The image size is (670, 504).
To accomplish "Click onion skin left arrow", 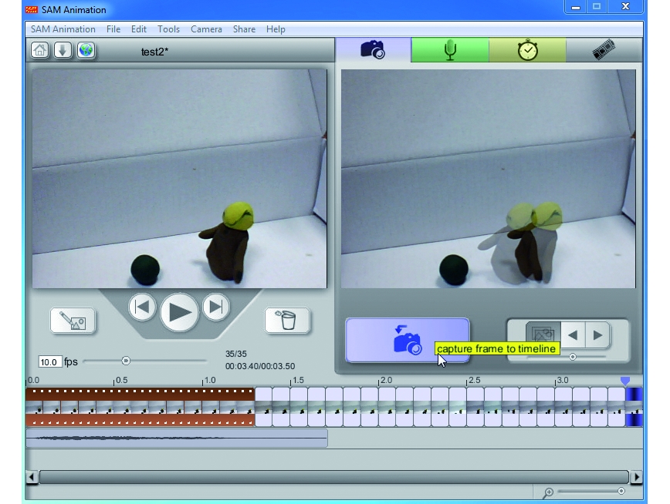I will pyautogui.click(x=573, y=335).
